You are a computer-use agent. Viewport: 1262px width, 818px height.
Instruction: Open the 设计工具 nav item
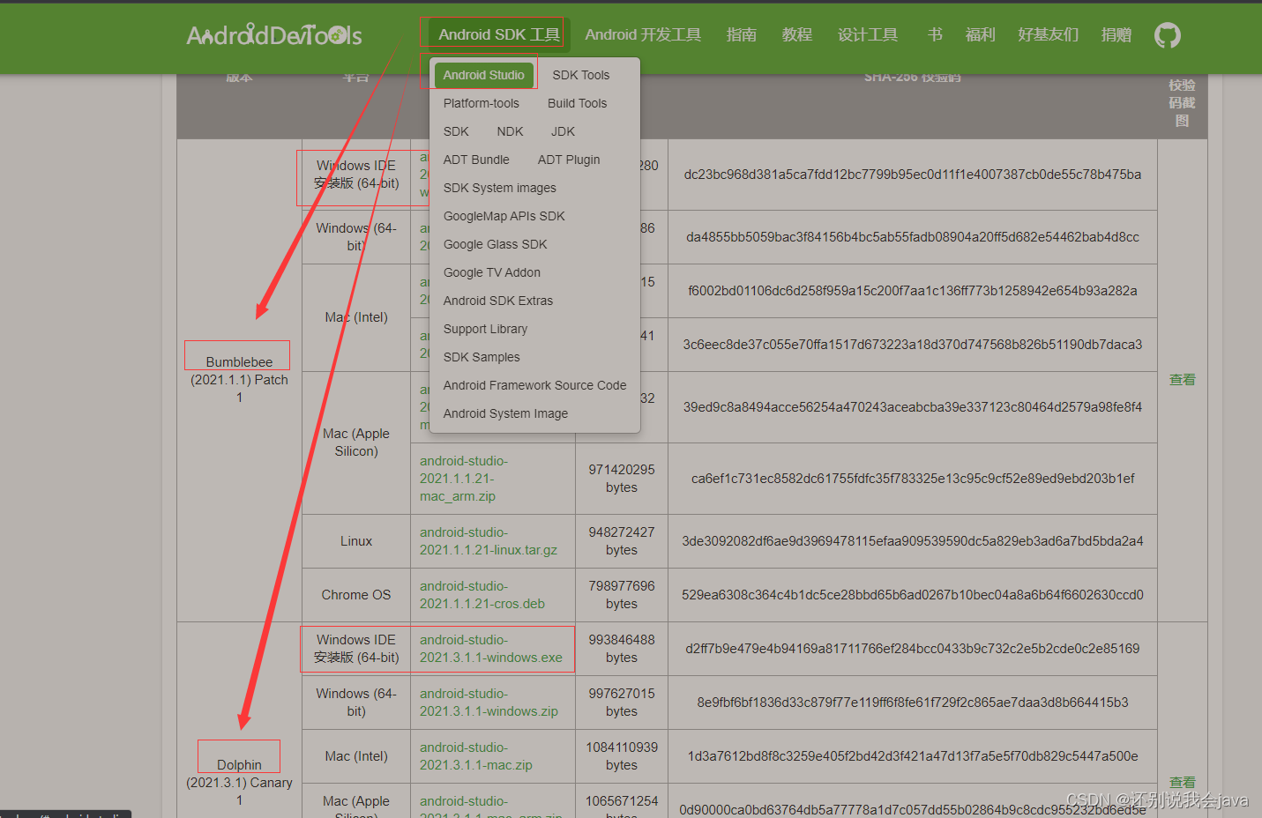click(x=868, y=35)
